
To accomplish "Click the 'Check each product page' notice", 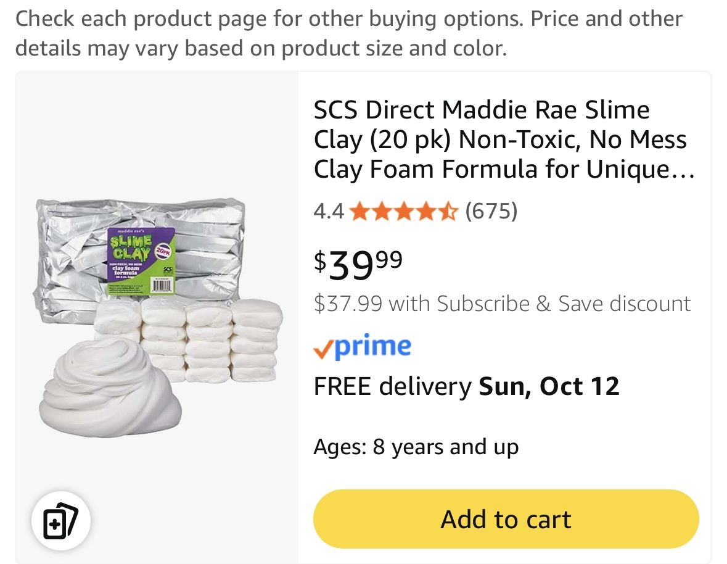I will (x=348, y=33).
